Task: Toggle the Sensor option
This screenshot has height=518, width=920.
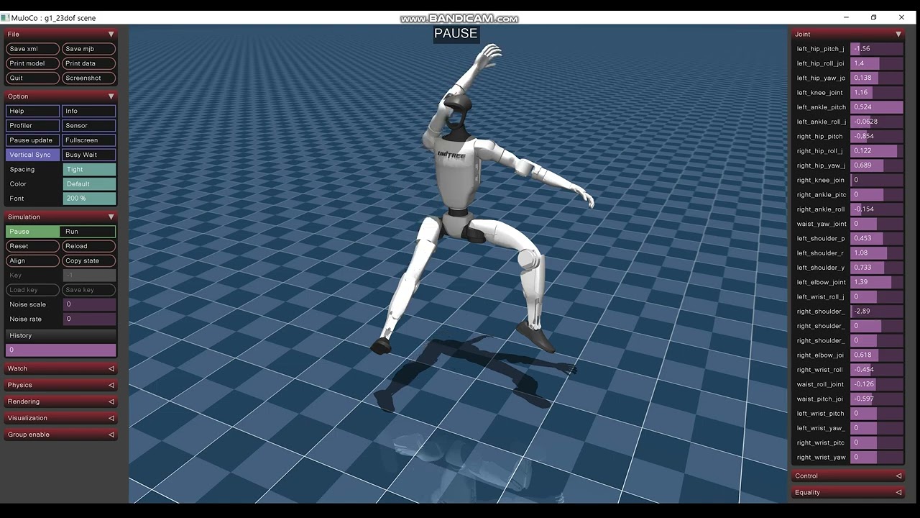Action: (88, 125)
